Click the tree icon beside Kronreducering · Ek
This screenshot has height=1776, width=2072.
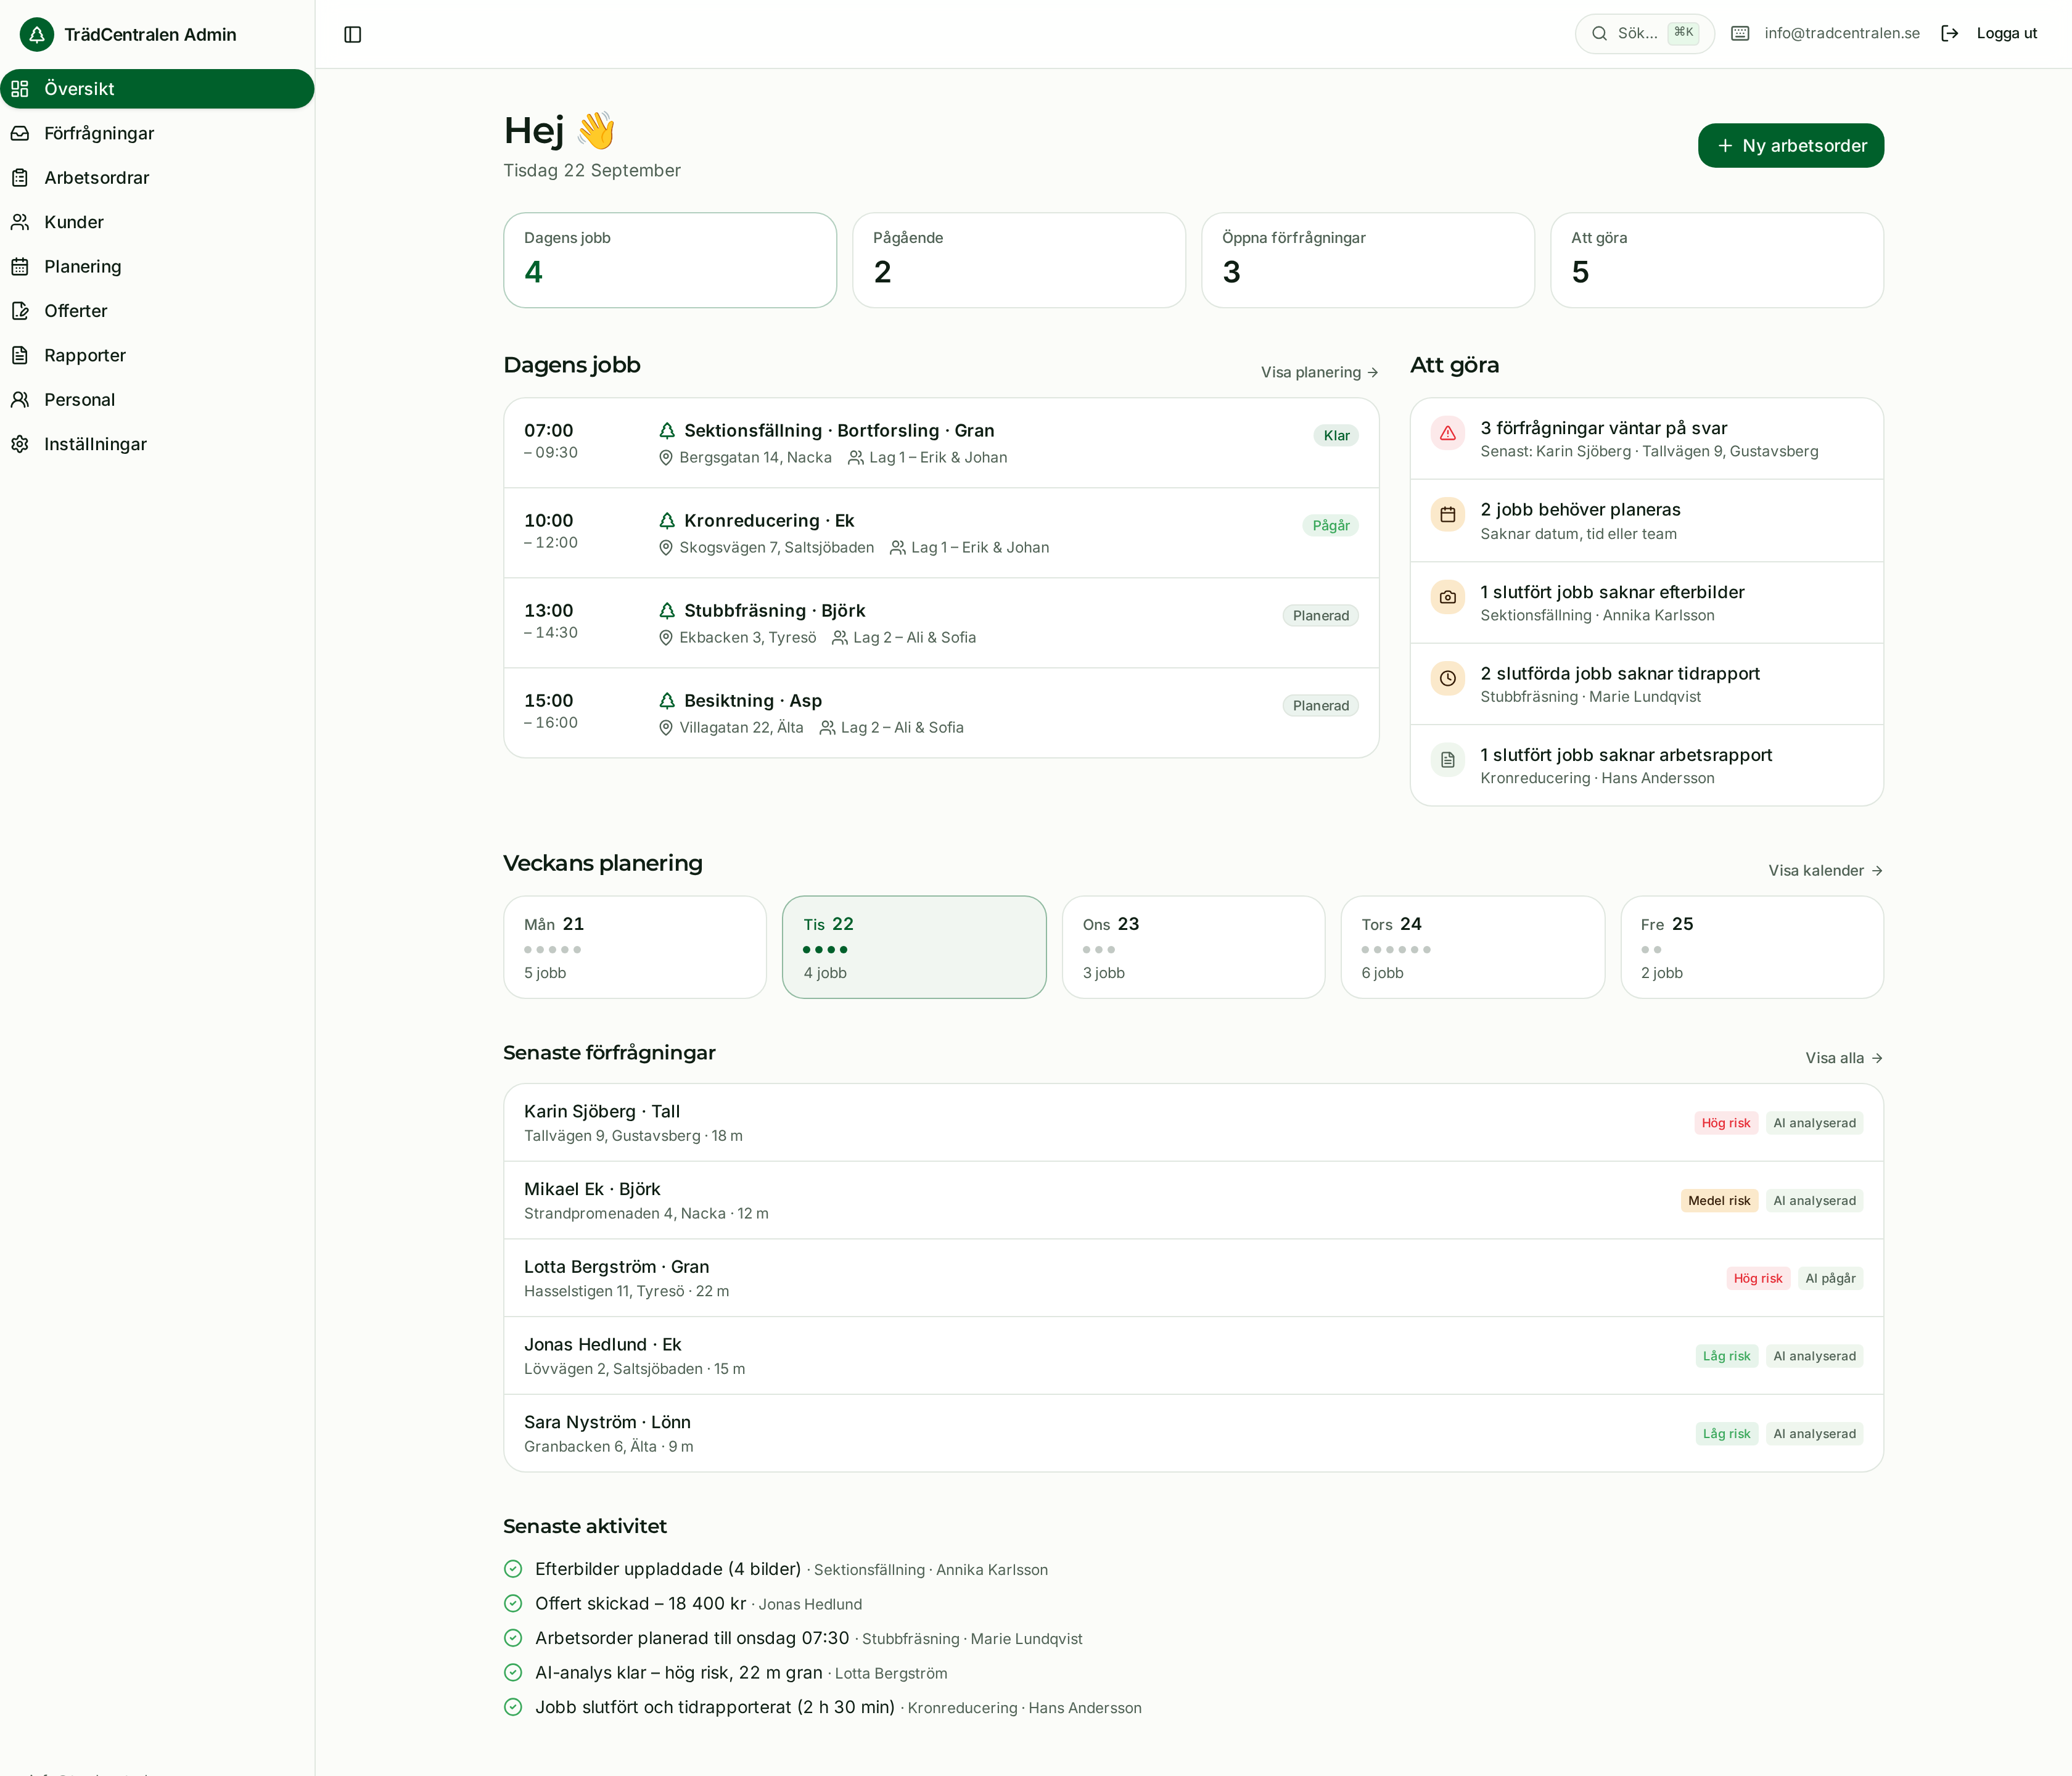point(667,521)
